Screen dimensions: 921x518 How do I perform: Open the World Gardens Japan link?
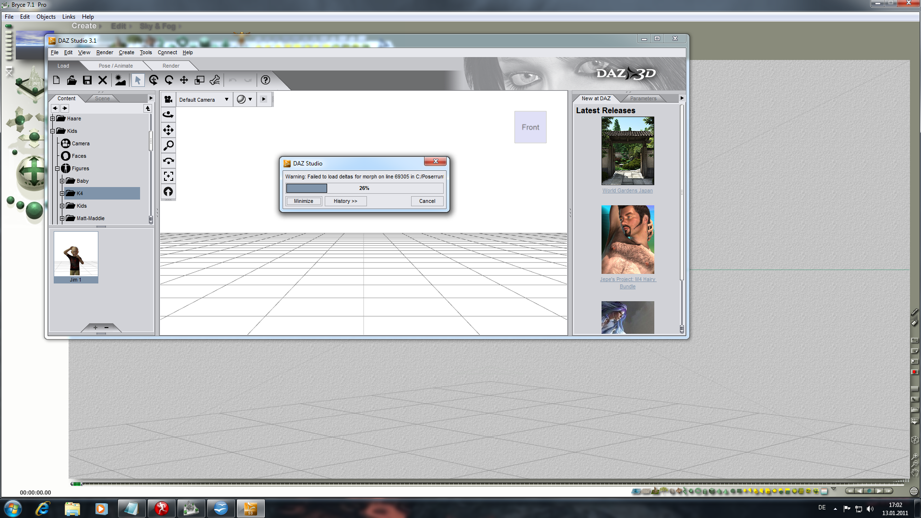pos(627,190)
